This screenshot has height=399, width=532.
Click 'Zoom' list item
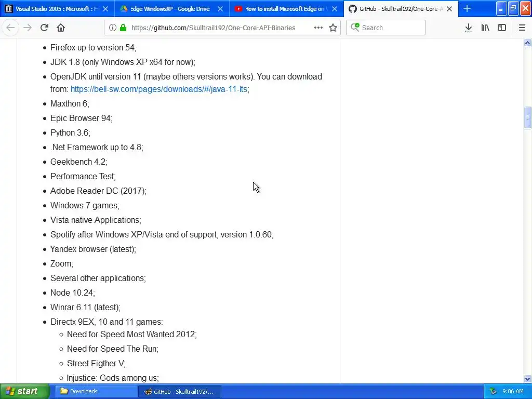coord(61,263)
